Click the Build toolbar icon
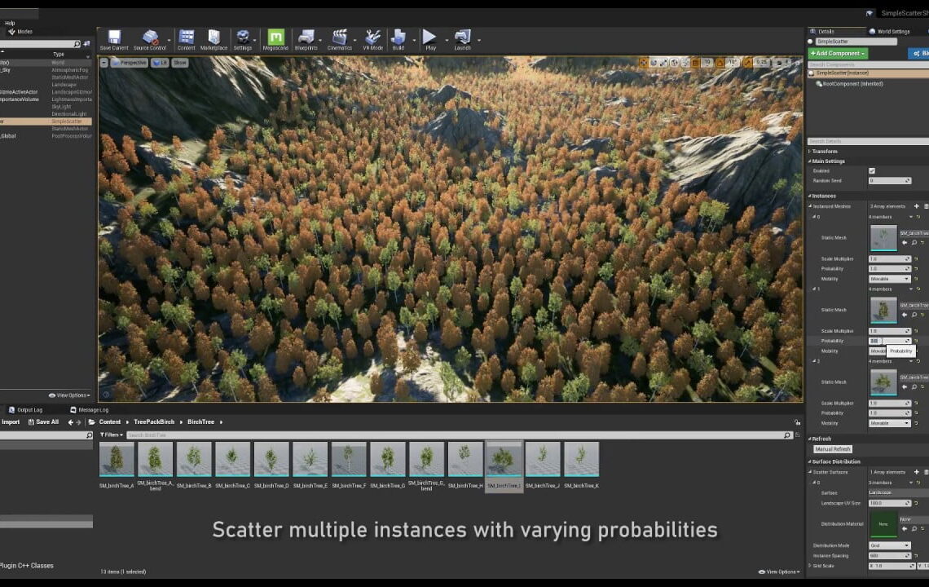 coord(399,39)
